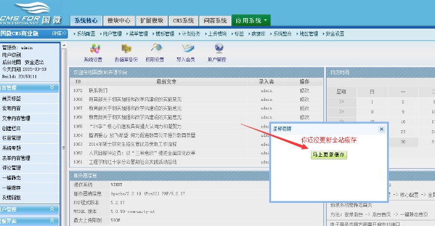
Task: Open the 用户管理 globe icon
Action: (219, 49)
